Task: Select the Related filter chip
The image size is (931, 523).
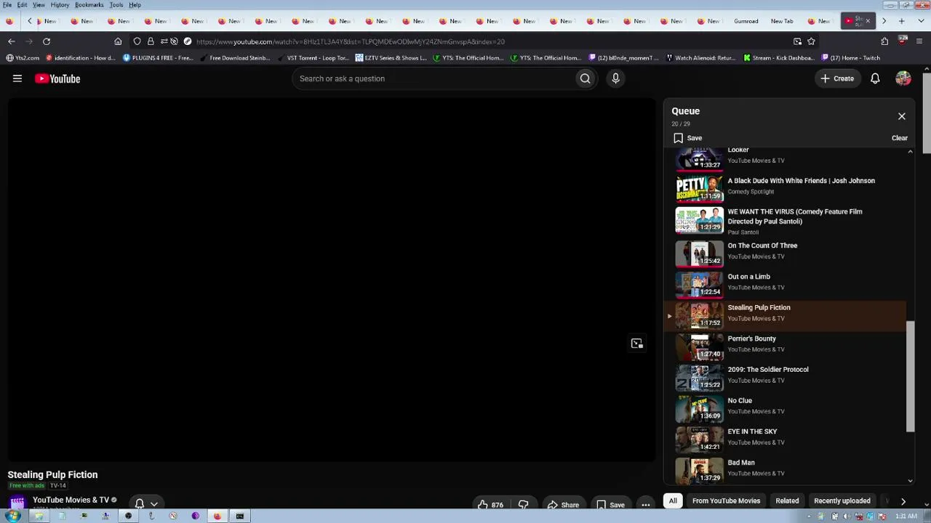Action: tap(787, 500)
